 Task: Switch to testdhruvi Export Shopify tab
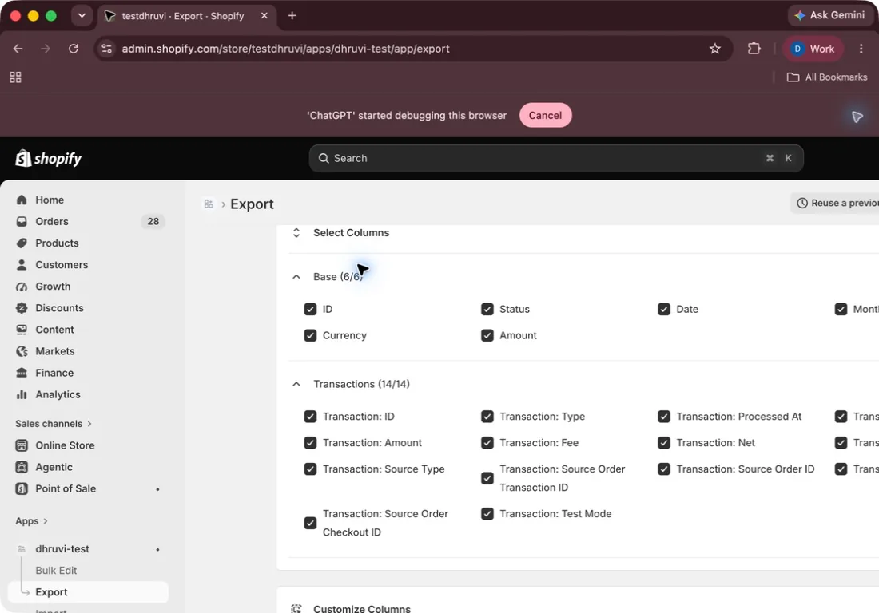187,16
